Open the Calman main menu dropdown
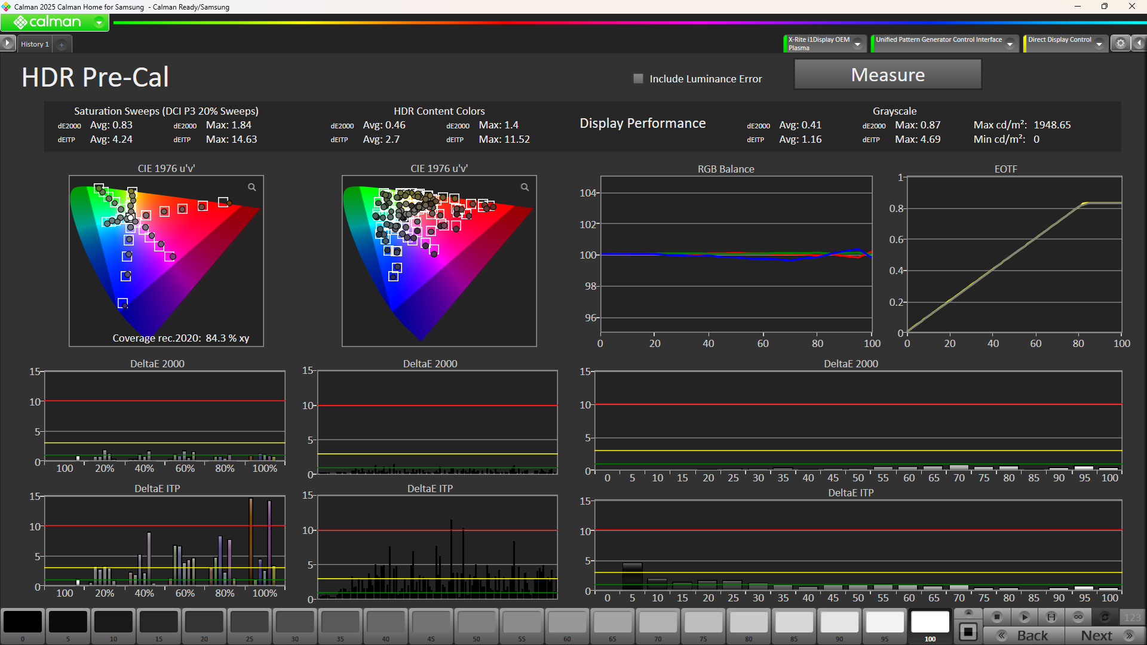The width and height of the screenshot is (1147, 645). (x=99, y=23)
